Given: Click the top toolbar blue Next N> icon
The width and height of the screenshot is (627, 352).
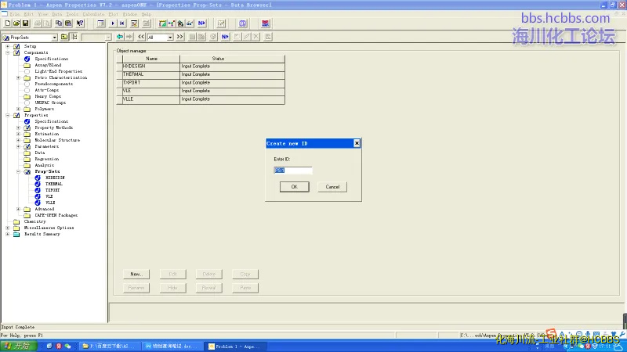Looking at the screenshot, I should pyautogui.click(x=202, y=23).
